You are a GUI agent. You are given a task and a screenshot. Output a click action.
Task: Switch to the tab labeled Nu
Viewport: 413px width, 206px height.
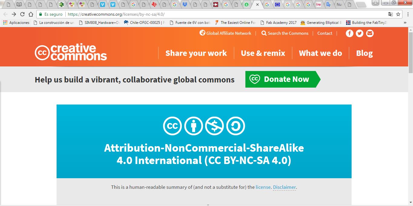pyautogui.click(x=339, y=5)
